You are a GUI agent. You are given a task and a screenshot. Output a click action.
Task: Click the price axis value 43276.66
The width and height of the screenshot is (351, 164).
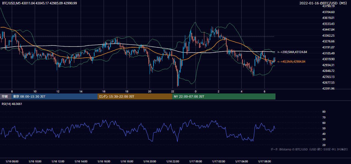tap(328, 41)
